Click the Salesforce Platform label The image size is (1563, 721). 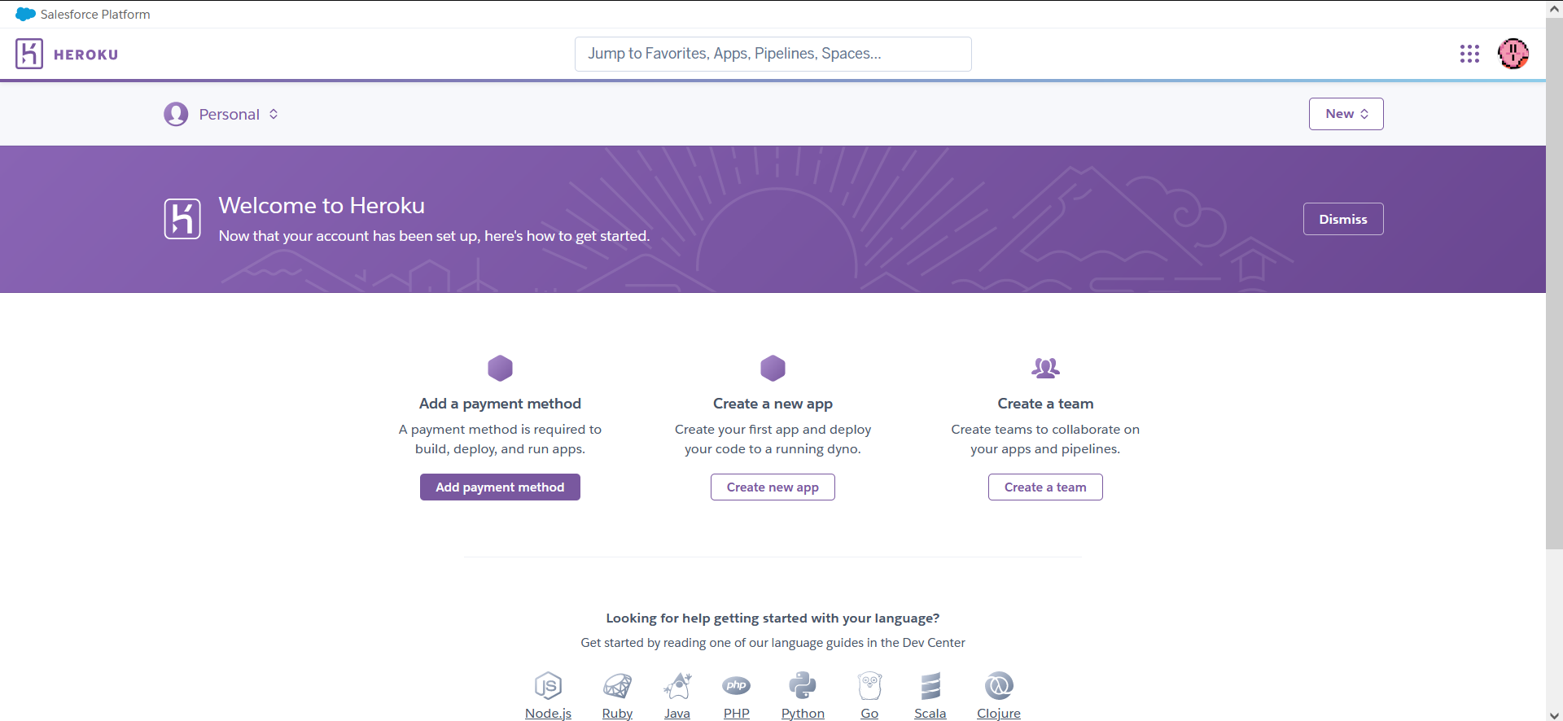coord(95,14)
